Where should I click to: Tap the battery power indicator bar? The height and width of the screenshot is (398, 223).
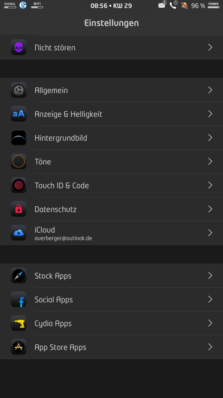pos(213,7)
